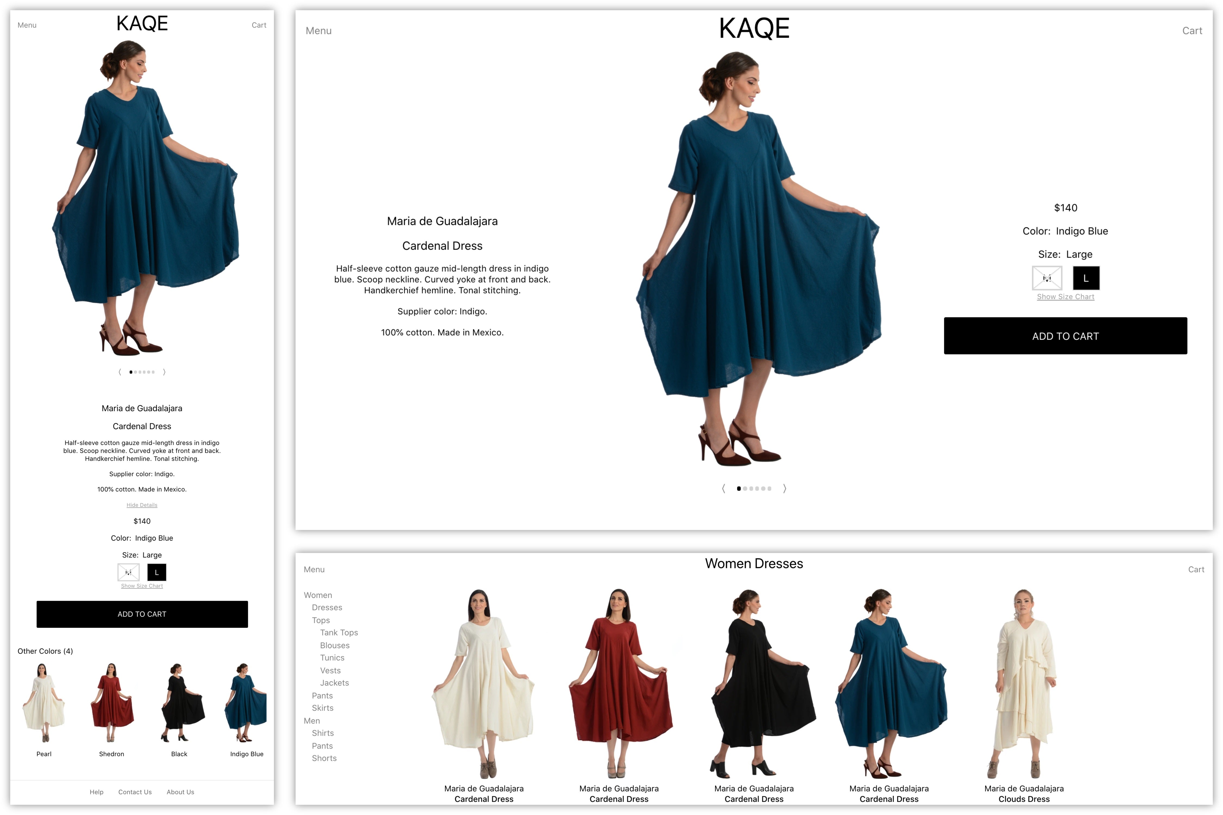Select Skirts in side menu
Viewport: 1223px width, 815px height.
323,709
